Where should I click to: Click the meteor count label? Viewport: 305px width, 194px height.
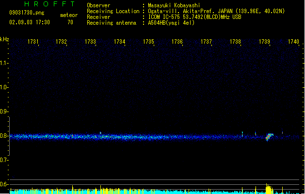tap(69, 15)
